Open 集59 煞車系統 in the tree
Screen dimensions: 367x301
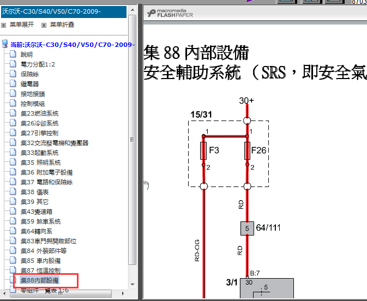pyautogui.click(x=40, y=221)
